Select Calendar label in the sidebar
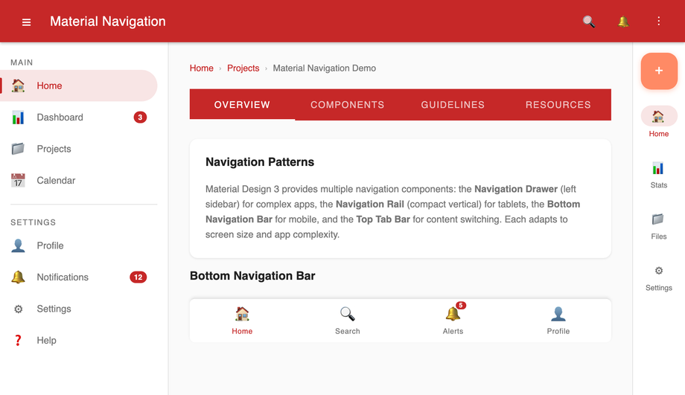This screenshot has width=685, height=395. [x=56, y=180]
